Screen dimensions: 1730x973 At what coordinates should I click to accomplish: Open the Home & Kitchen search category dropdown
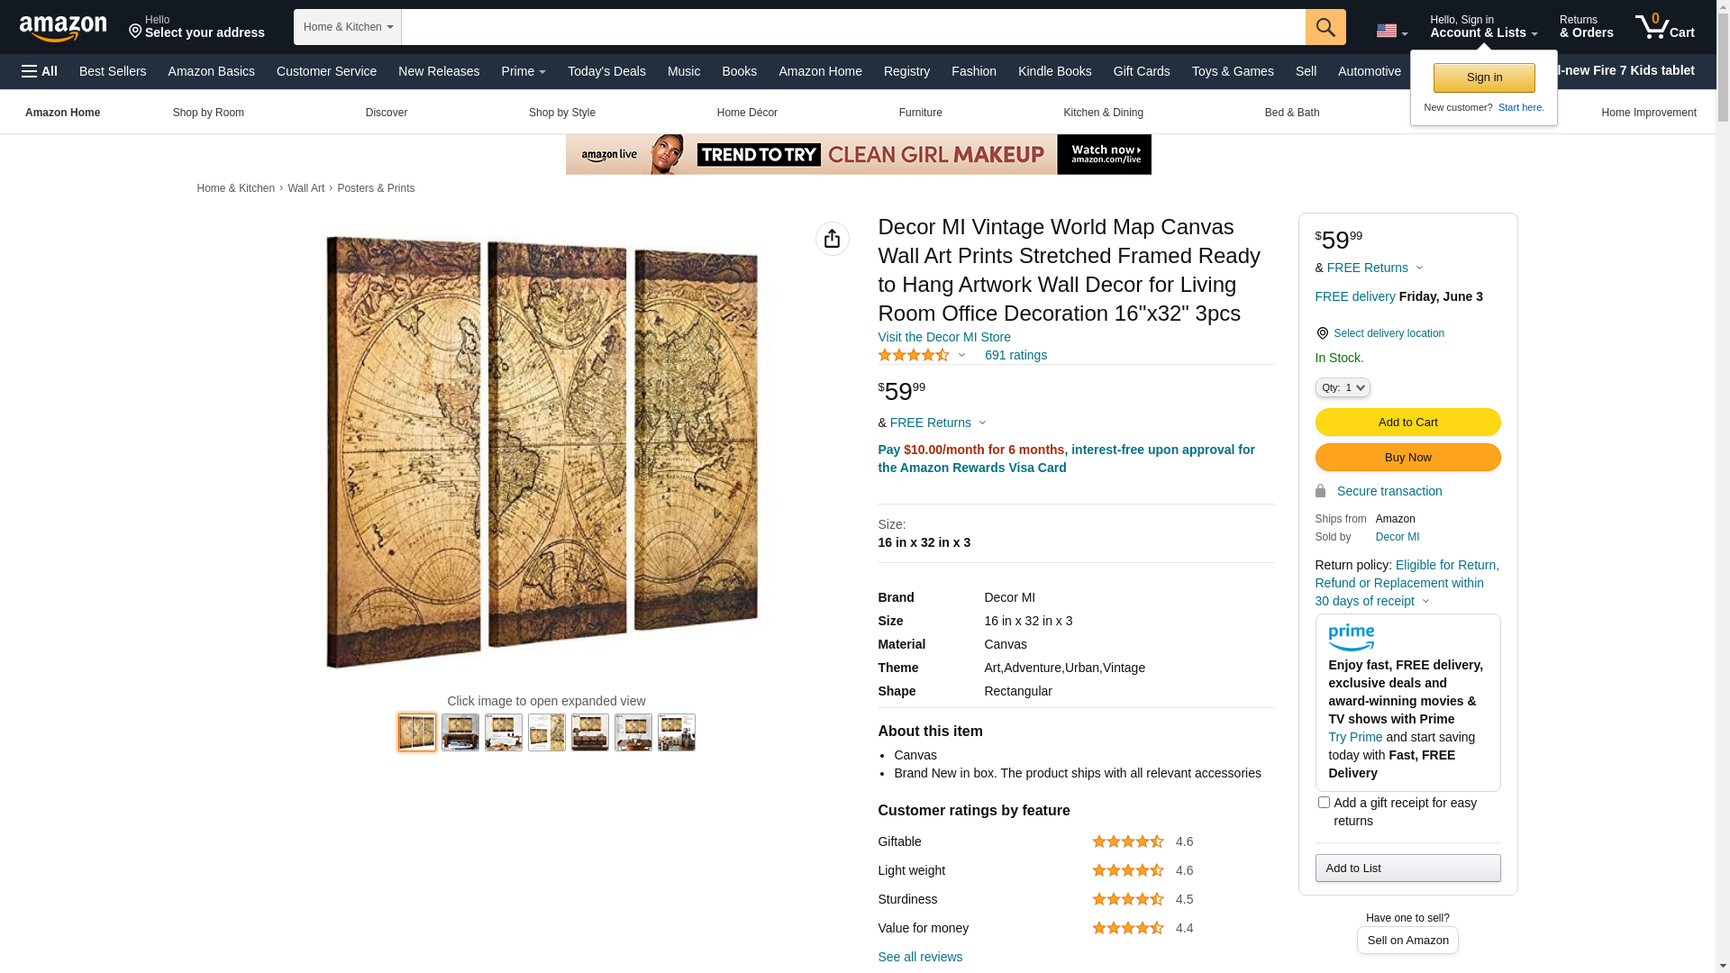[x=348, y=27]
